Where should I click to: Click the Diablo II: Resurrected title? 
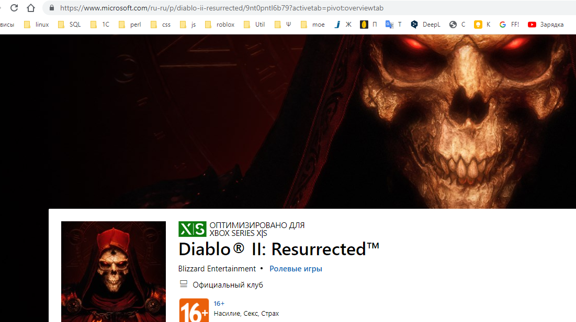click(x=279, y=249)
